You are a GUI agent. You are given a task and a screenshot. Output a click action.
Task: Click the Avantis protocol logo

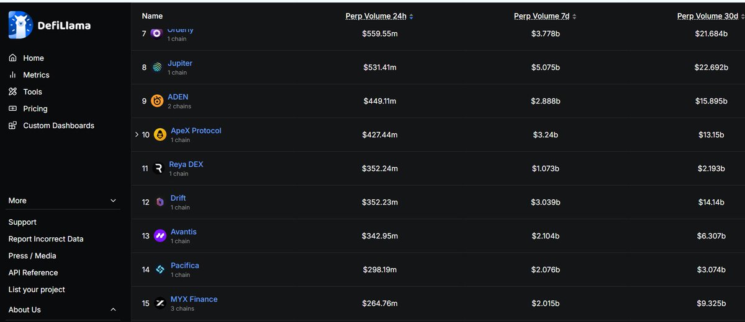point(160,236)
